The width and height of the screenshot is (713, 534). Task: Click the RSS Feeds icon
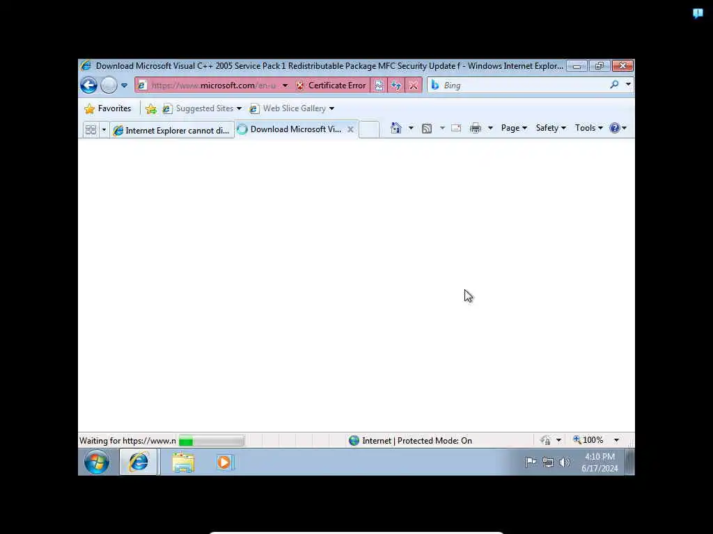point(427,129)
